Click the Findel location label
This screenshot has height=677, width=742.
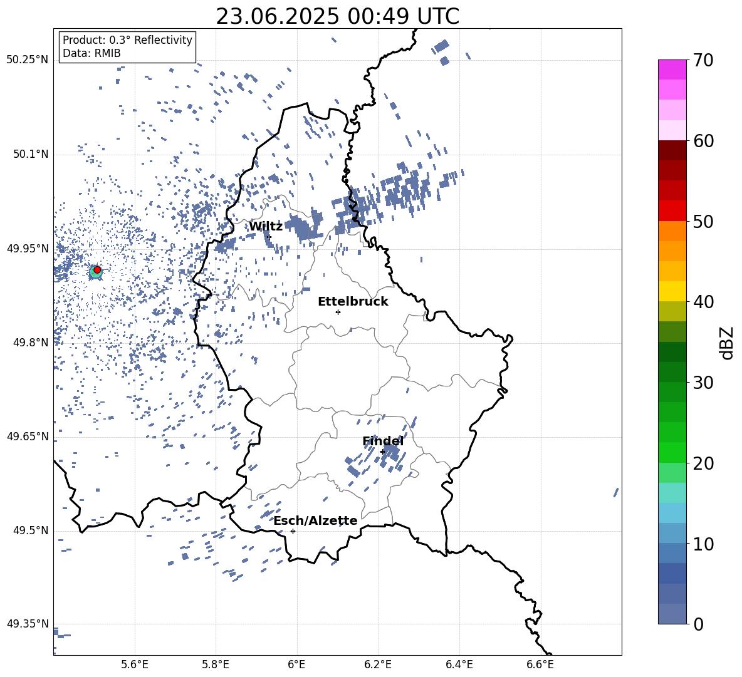pos(383,441)
